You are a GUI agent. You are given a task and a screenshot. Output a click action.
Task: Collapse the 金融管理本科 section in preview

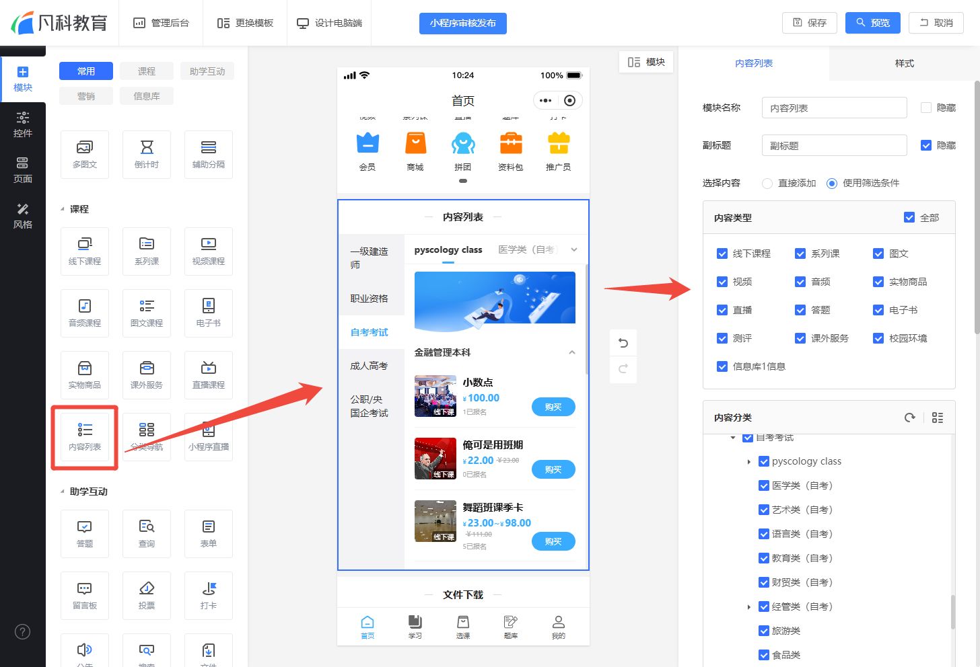pyautogui.click(x=572, y=352)
